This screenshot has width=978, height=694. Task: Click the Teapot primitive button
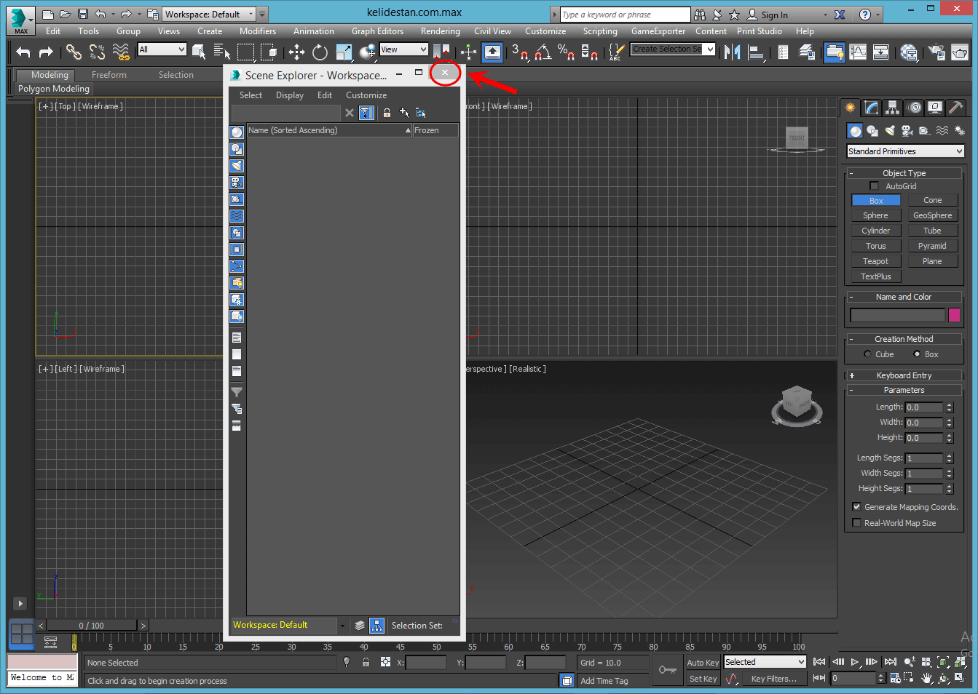pos(875,261)
